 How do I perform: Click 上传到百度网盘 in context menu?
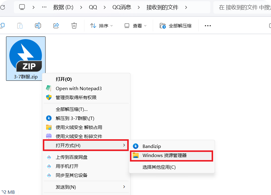(x=71, y=157)
